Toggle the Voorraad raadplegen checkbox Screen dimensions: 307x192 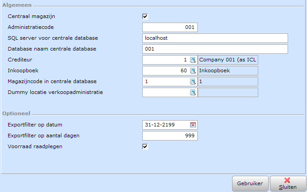(x=145, y=146)
